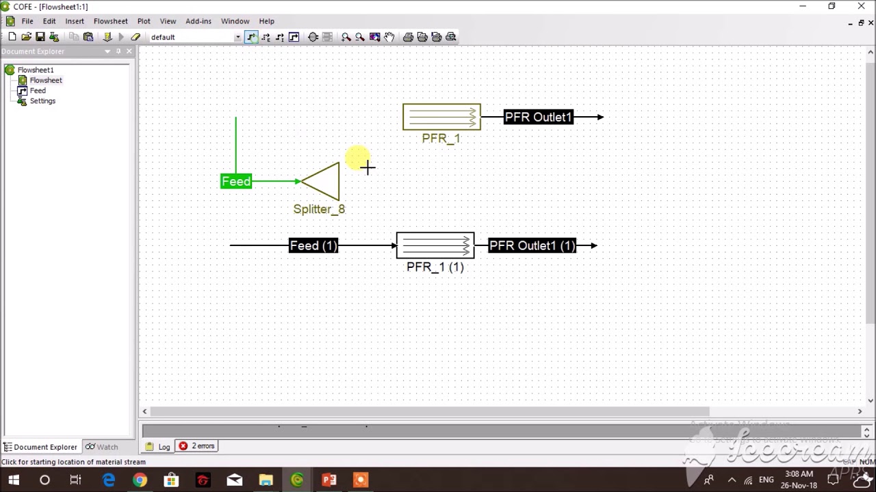Screen dimensions: 876x492
Task: Show the 2 errors tab
Action: tap(197, 446)
